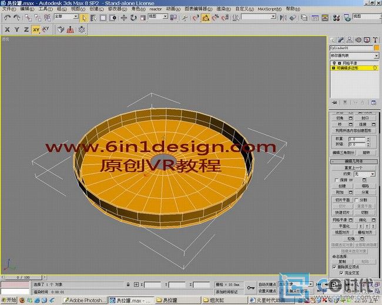Open the Layer Manager
382x305 pixels.
pyautogui.click(x=304, y=18)
